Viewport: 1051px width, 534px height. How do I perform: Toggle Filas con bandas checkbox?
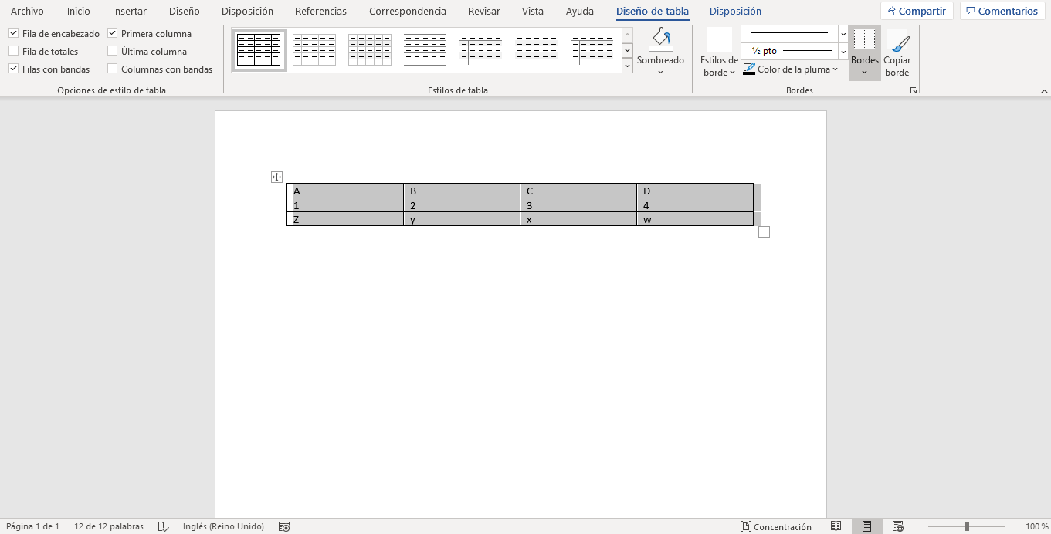tap(14, 69)
